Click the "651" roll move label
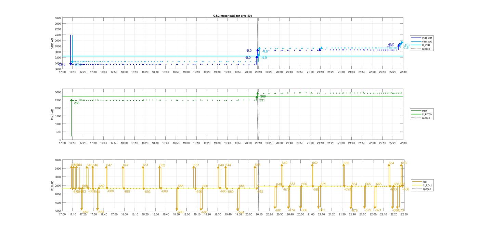Viewport: 479px width, 237px height. click(x=145, y=165)
